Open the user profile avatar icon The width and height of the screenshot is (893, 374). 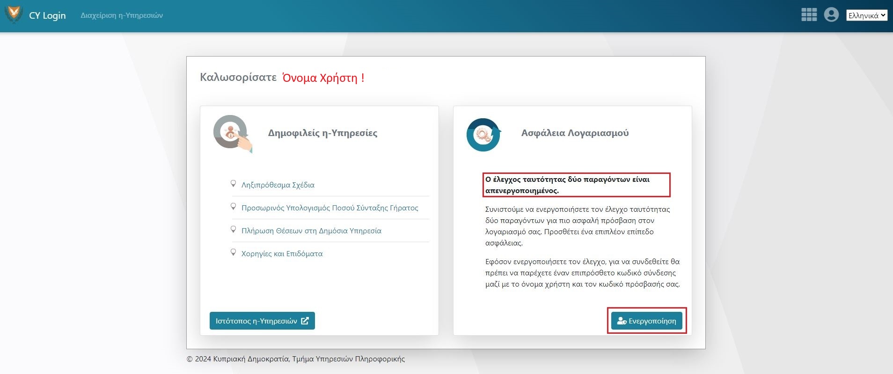coord(831,15)
